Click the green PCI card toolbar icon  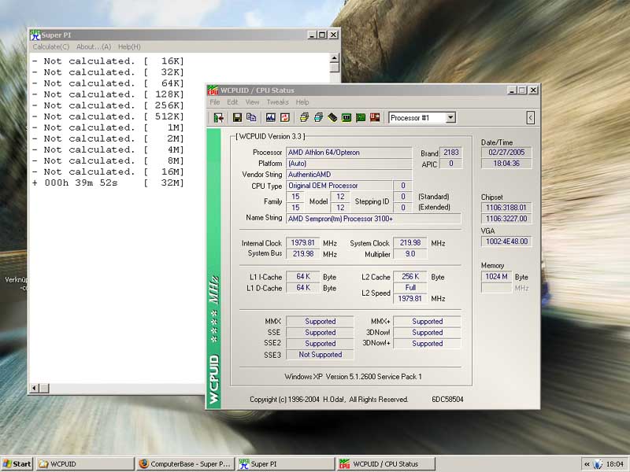point(361,117)
